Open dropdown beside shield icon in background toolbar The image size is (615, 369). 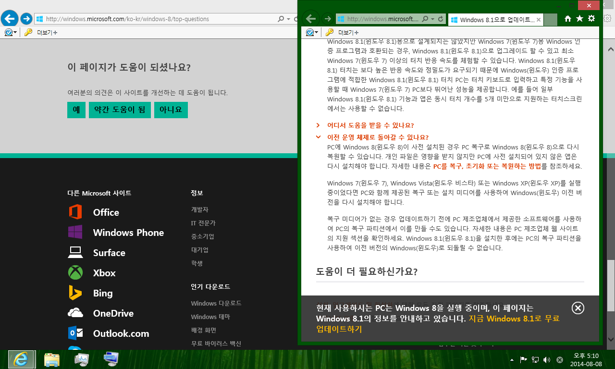[x=15, y=33]
